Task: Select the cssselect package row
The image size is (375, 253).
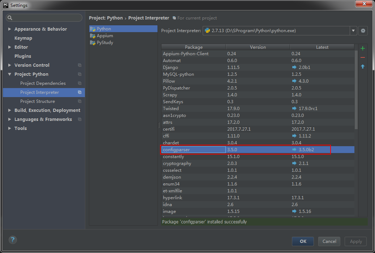Action: [x=258, y=170]
